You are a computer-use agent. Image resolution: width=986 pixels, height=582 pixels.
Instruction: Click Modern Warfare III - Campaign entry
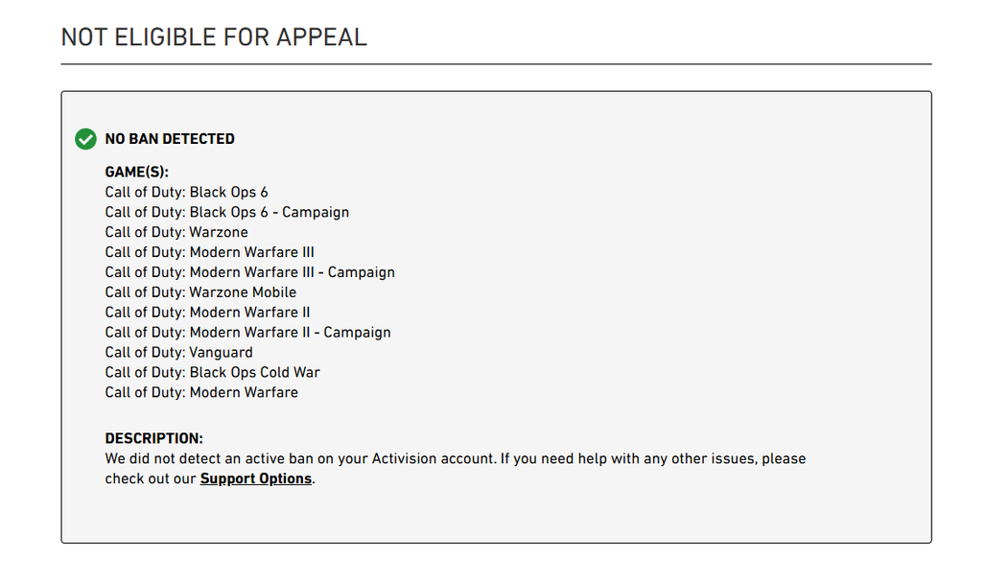[x=250, y=272]
